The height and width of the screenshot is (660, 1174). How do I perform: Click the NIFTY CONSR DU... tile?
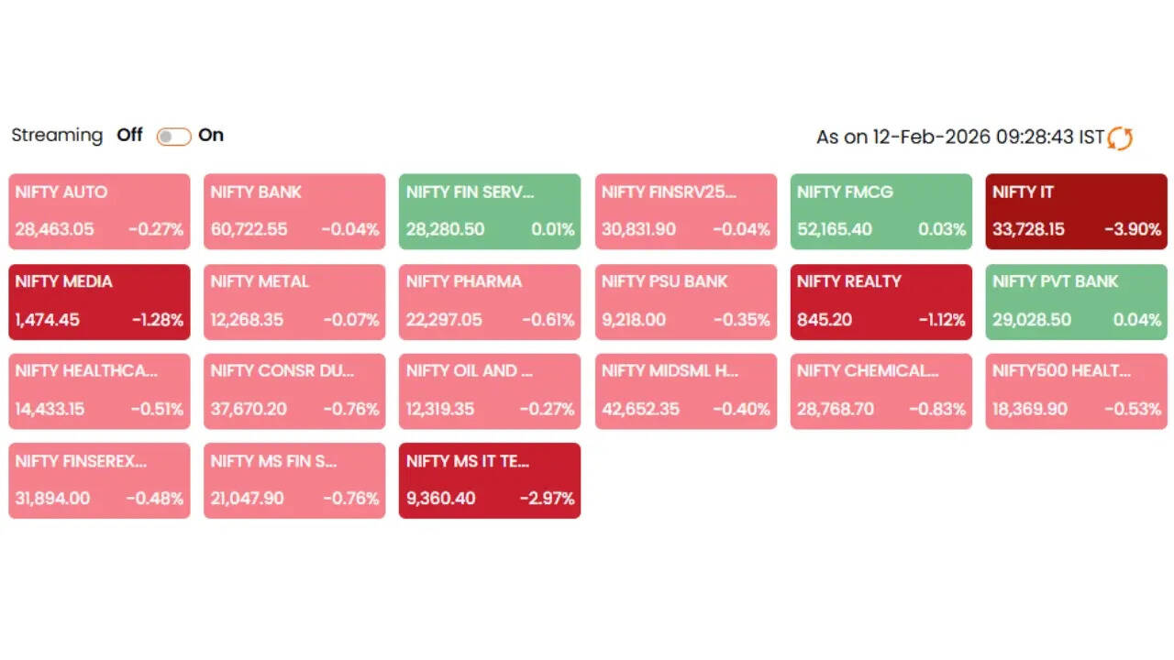coord(294,390)
